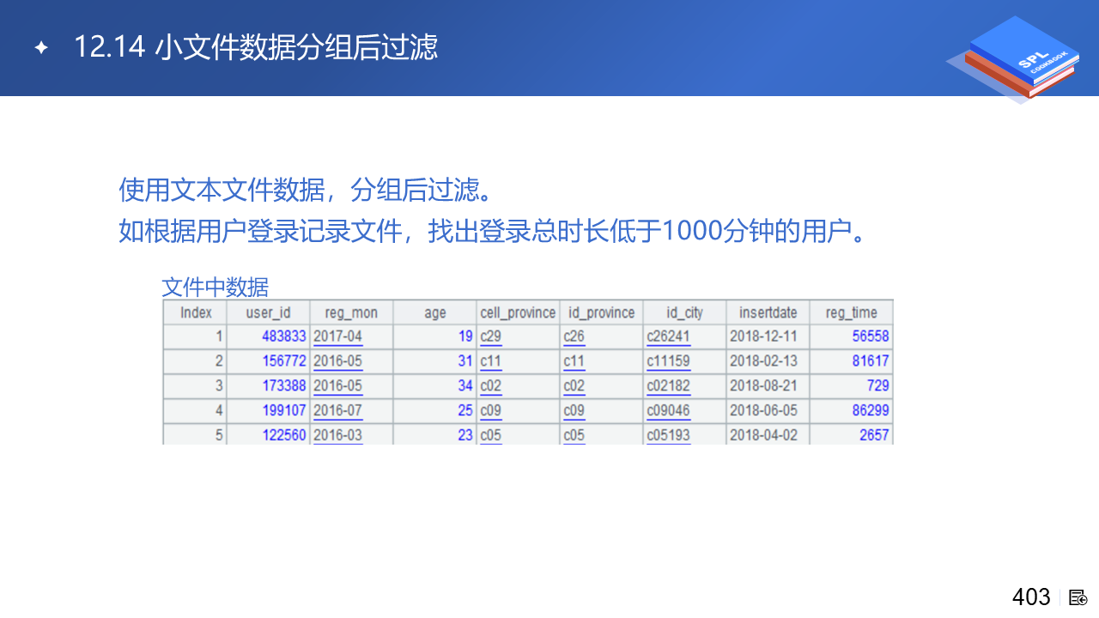Click reg_time cell 86299

tap(851, 411)
